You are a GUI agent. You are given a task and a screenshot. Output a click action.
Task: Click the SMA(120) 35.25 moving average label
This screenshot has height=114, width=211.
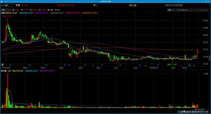point(73,13)
